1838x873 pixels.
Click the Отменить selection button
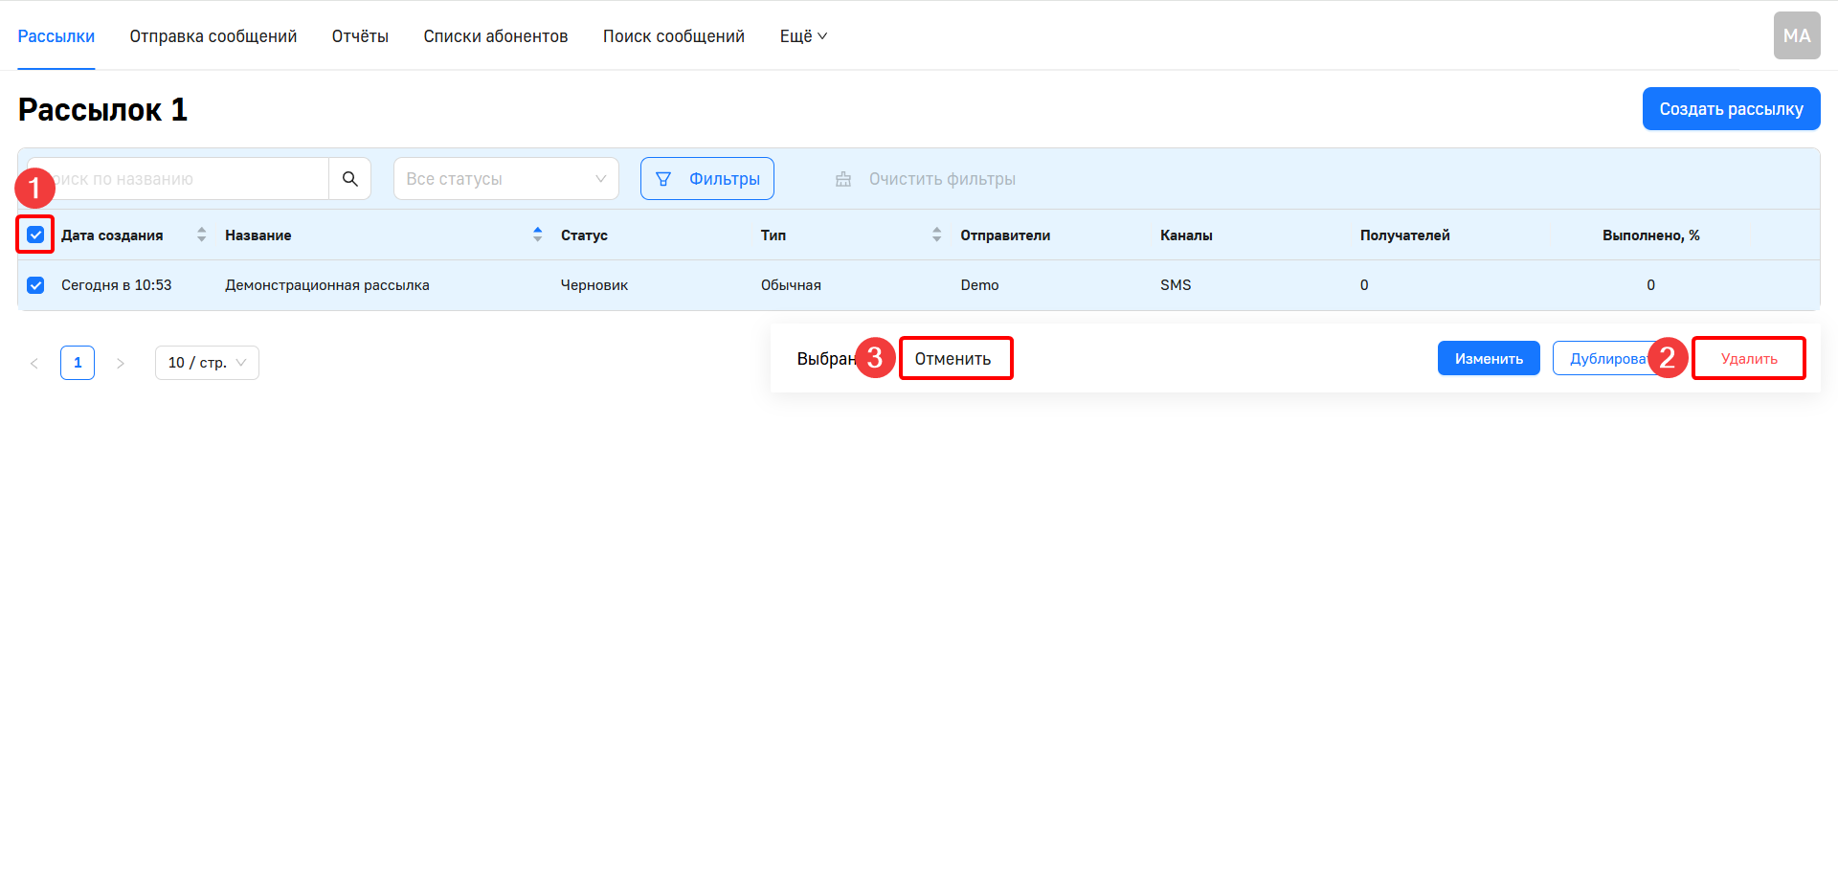coord(953,359)
